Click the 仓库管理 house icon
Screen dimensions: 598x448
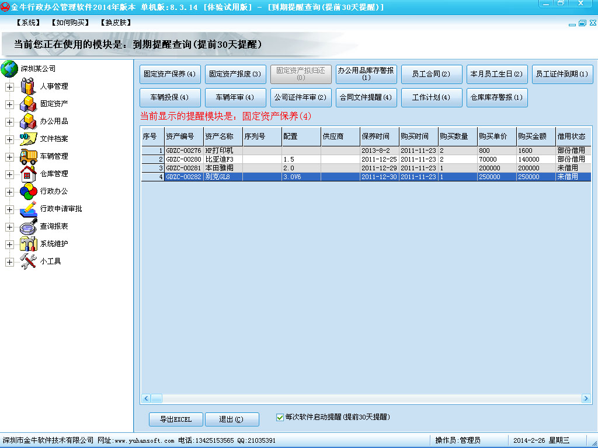[28, 174]
